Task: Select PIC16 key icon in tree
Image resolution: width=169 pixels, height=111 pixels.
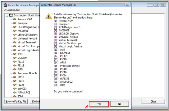Action: tap(15, 81)
